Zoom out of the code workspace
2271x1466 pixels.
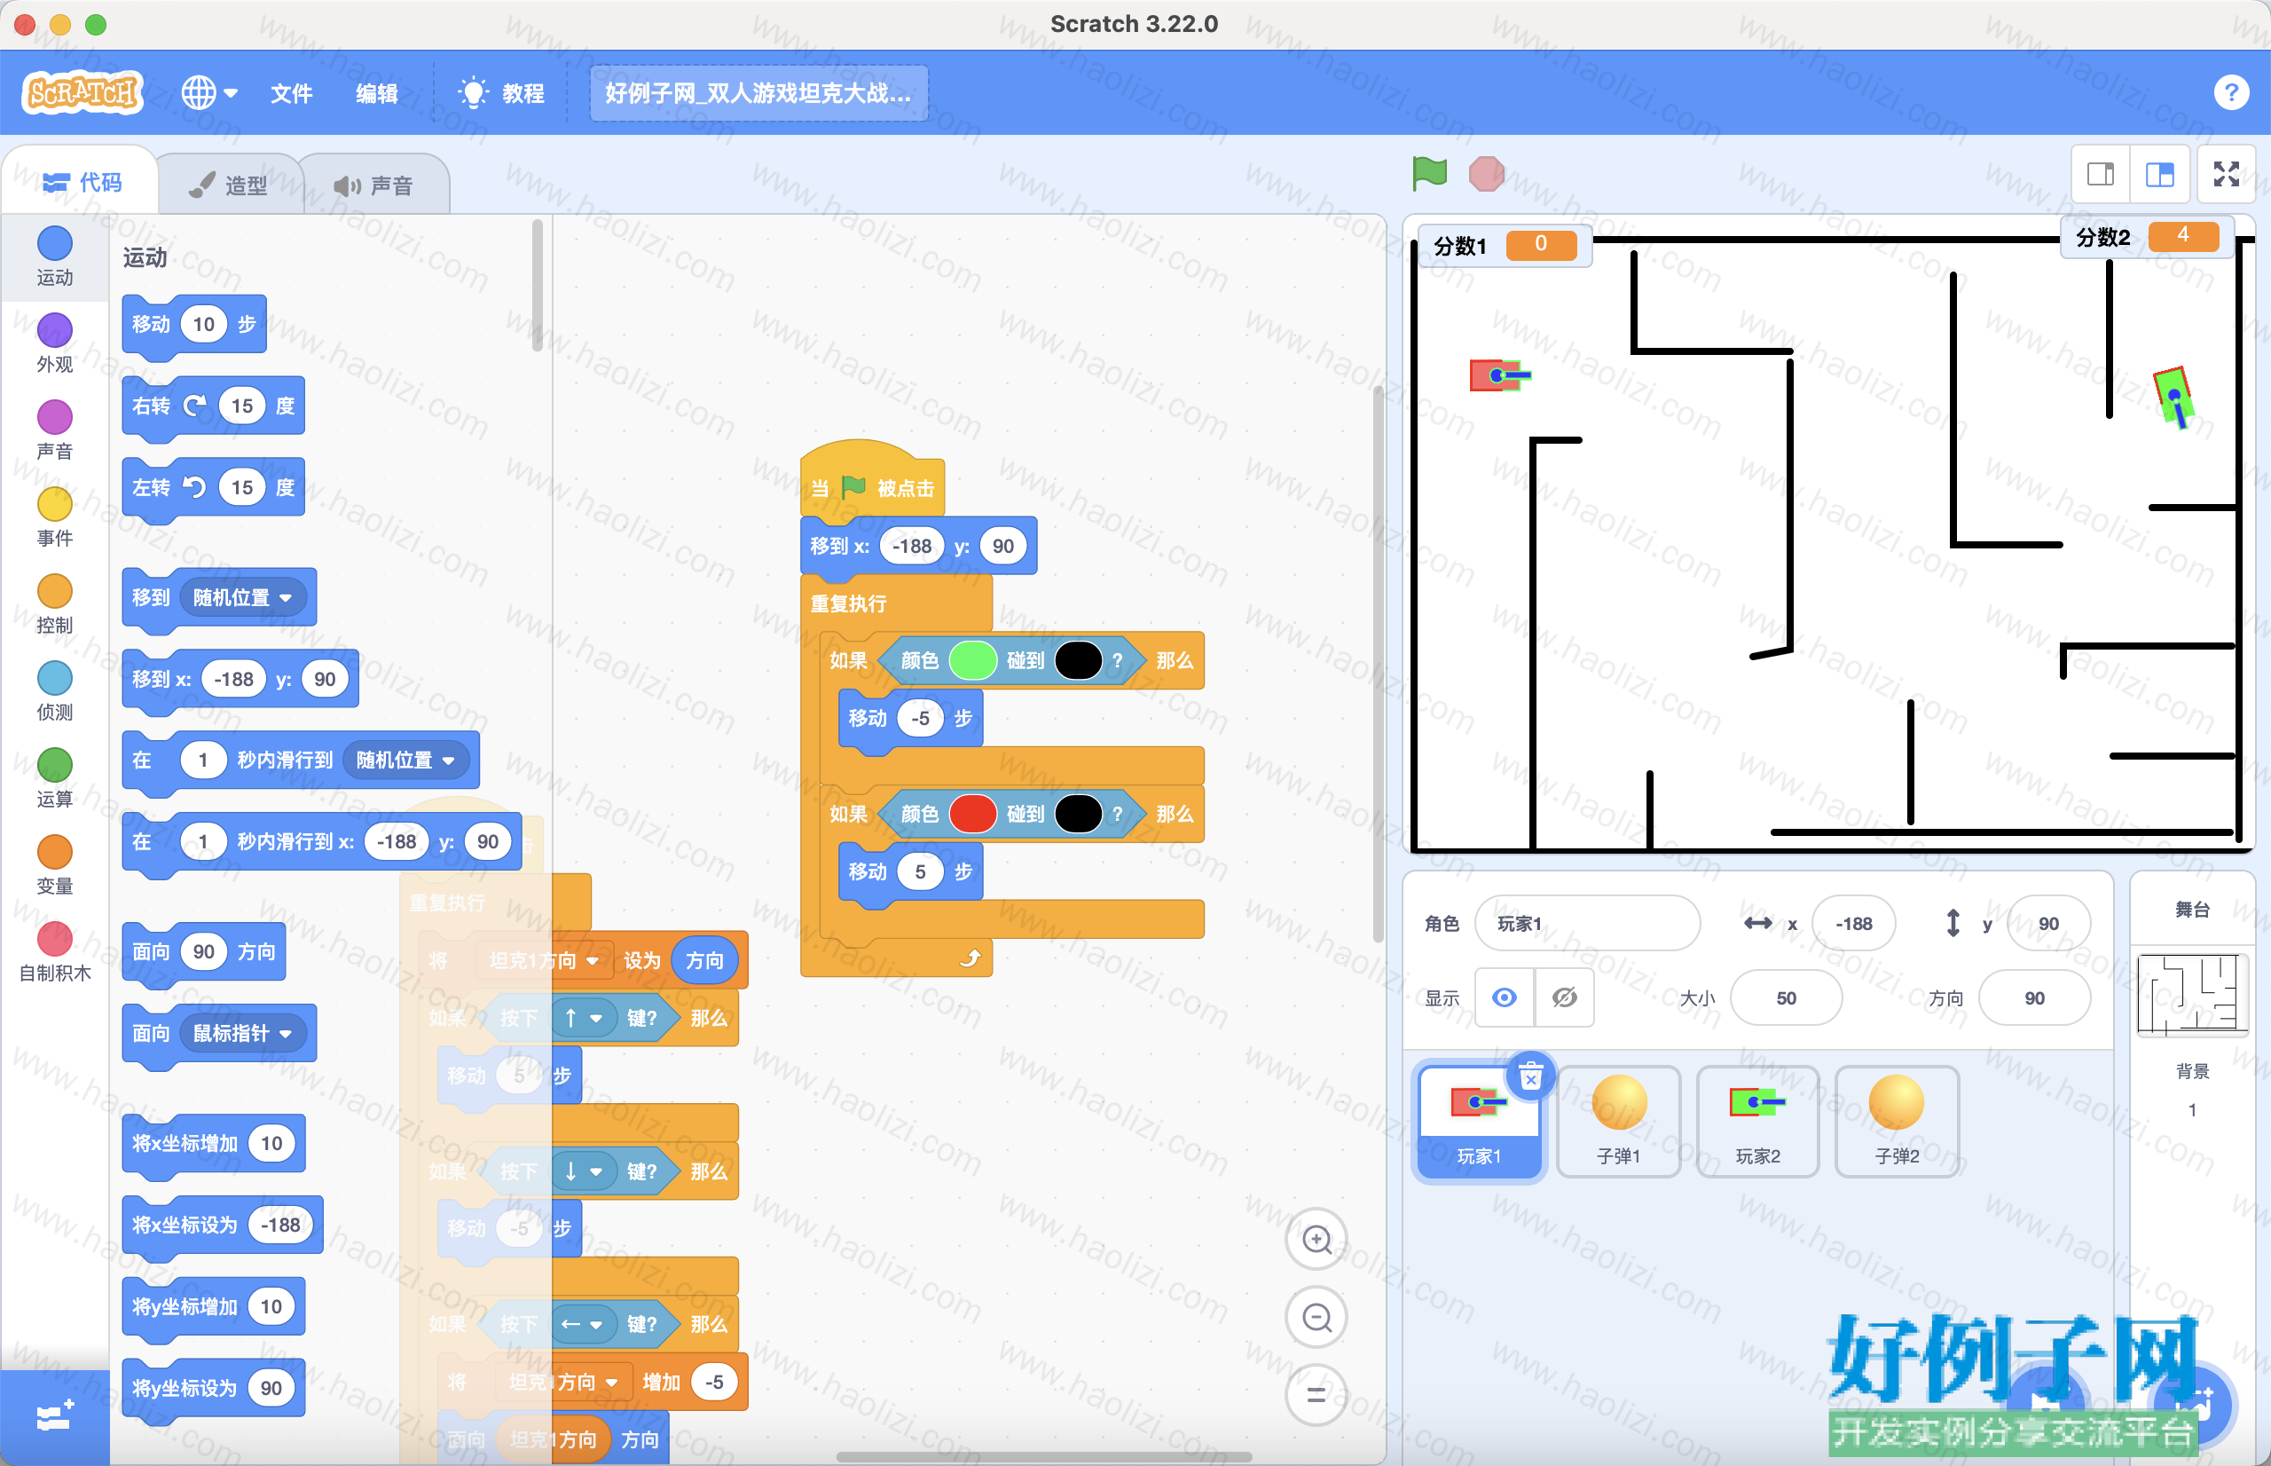1316,1318
